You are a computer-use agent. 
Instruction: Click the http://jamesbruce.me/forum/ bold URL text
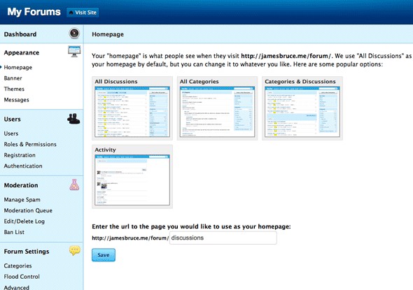[286, 56]
